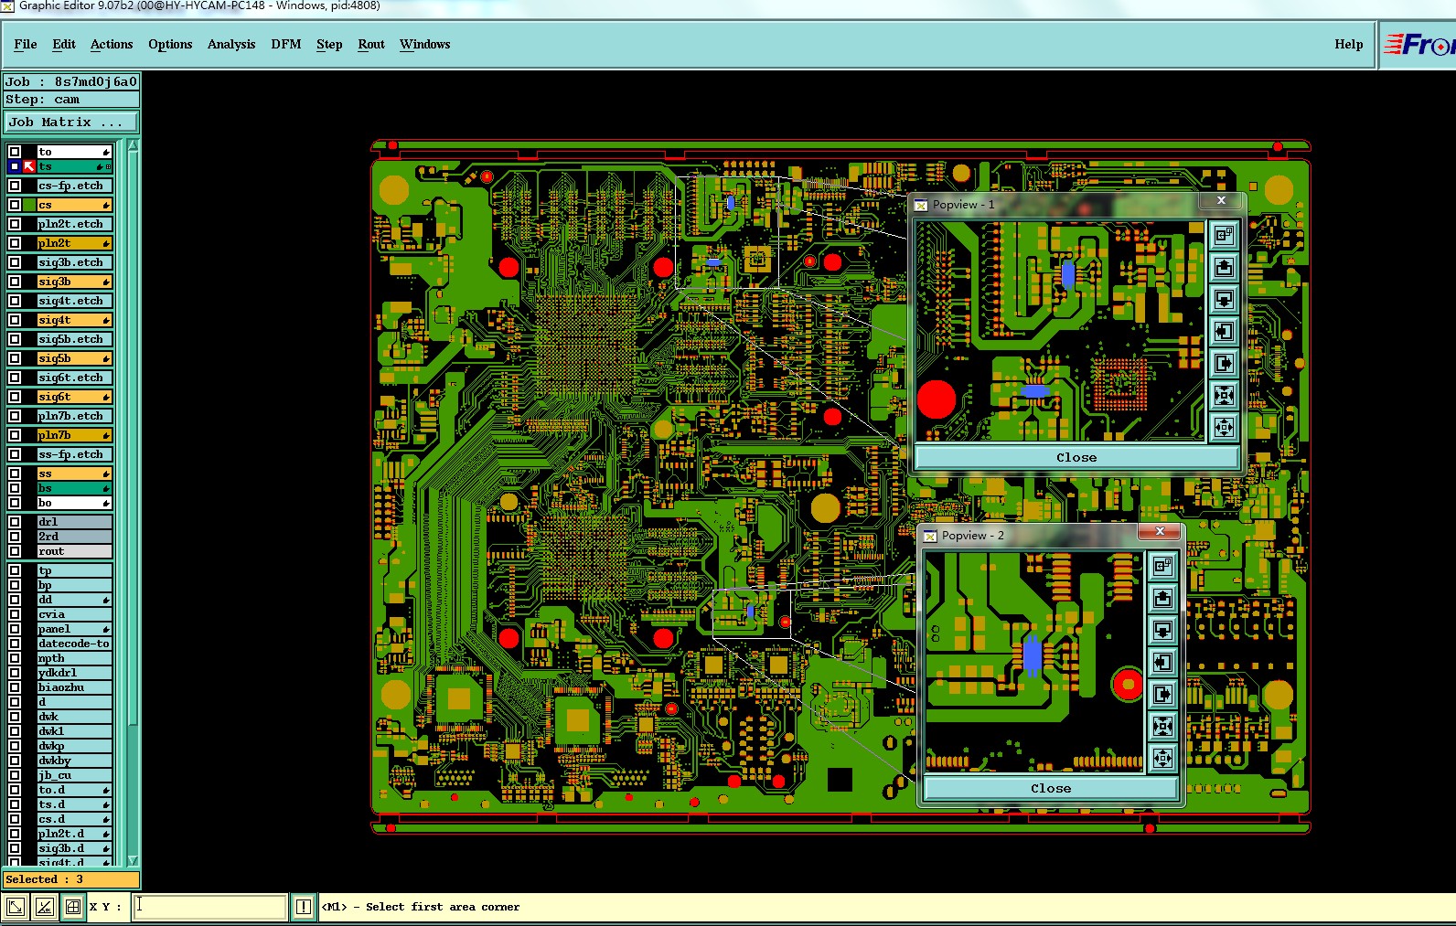Viewport: 1456px width, 926px height.
Task: Click zoom-out icon in Popview 2
Action: coord(1162,758)
